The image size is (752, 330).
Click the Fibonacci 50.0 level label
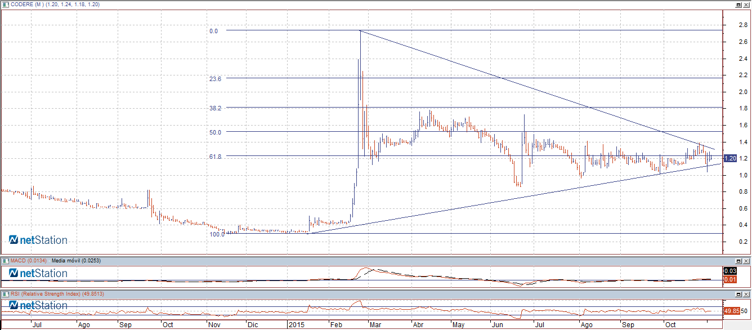[x=214, y=132]
